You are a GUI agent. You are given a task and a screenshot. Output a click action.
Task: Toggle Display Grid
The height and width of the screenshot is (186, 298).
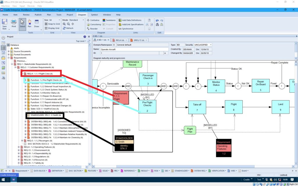click(52, 28)
